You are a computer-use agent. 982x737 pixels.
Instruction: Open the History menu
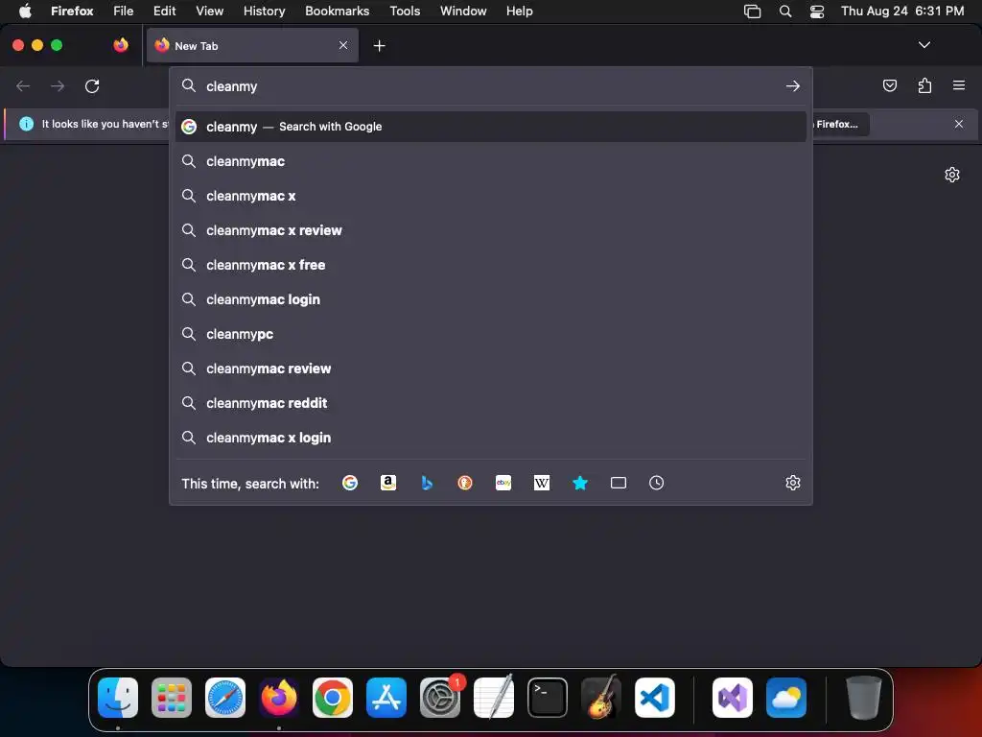pos(265,11)
